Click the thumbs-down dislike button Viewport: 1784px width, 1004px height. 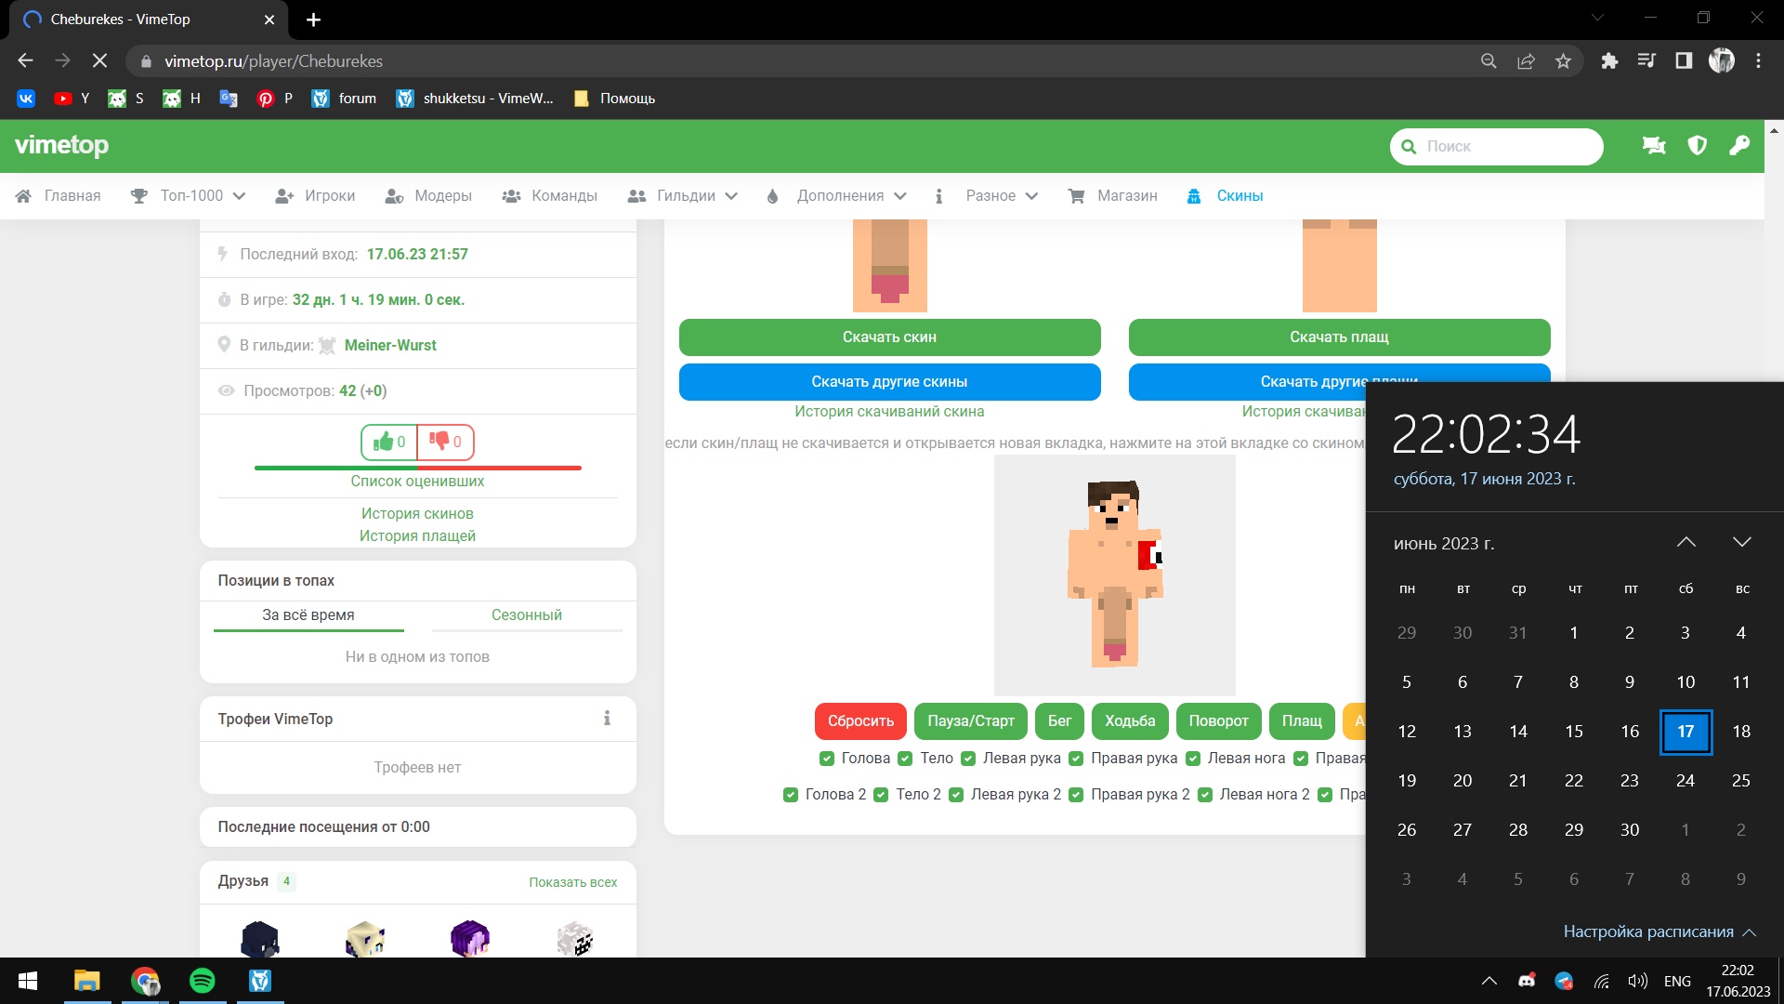pyautogui.click(x=446, y=443)
